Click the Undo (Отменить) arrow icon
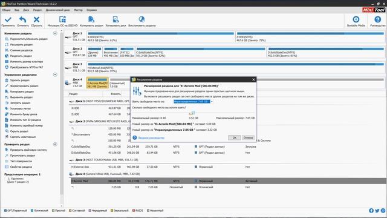This screenshot has height=218, width=387. pyautogui.click(x=23, y=19)
